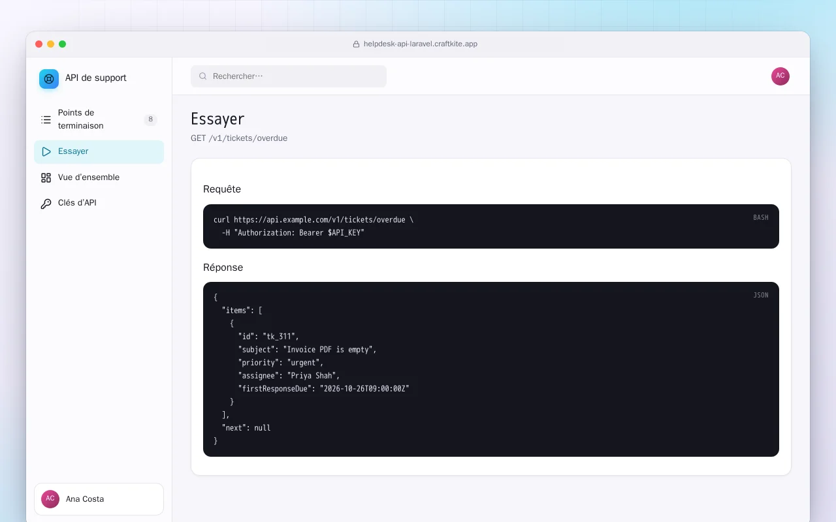Click the lock icon in the address bar
This screenshot has height=522, width=836.
tap(356, 44)
